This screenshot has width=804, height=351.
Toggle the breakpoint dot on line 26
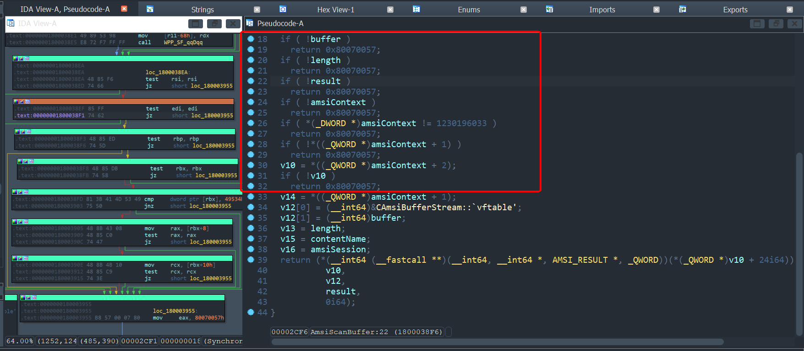(251, 122)
